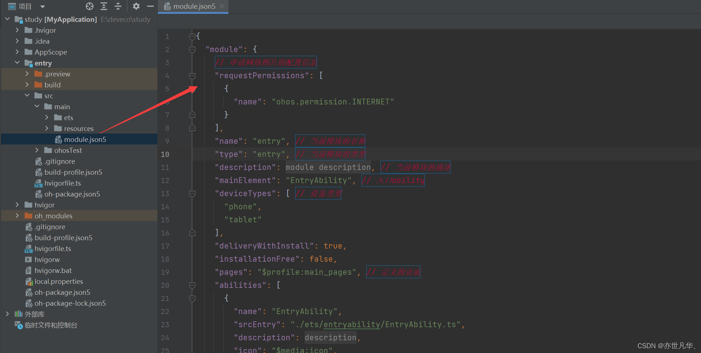Click the locate/select opened file target icon
This screenshot has width=701, height=353.
point(90,6)
